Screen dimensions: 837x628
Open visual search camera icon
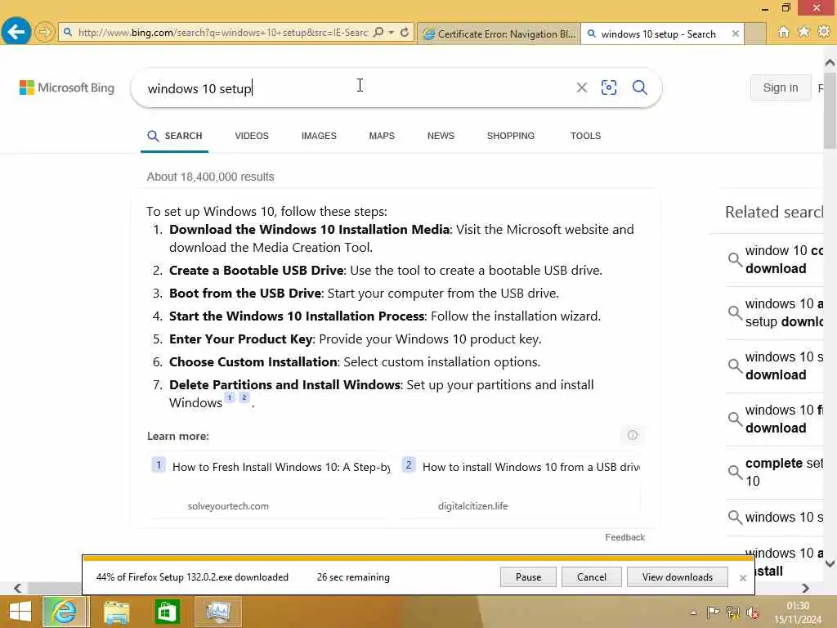(608, 87)
